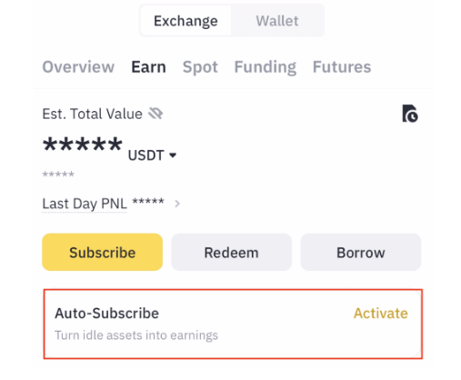
Task: Open the USDT currency dropdown arrow
Action: (173, 155)
